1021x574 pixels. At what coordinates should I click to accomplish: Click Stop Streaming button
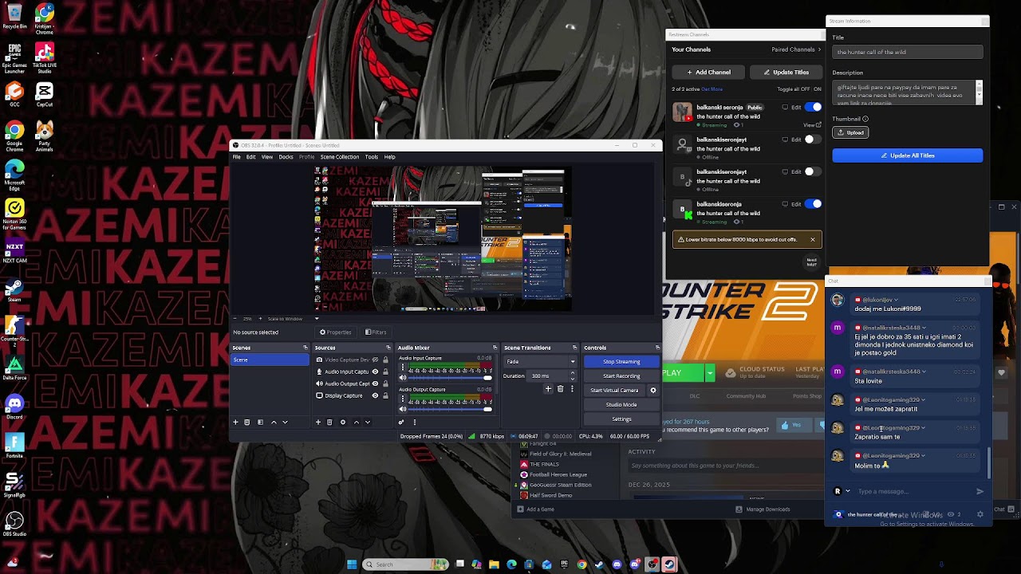tap(621, 362)
